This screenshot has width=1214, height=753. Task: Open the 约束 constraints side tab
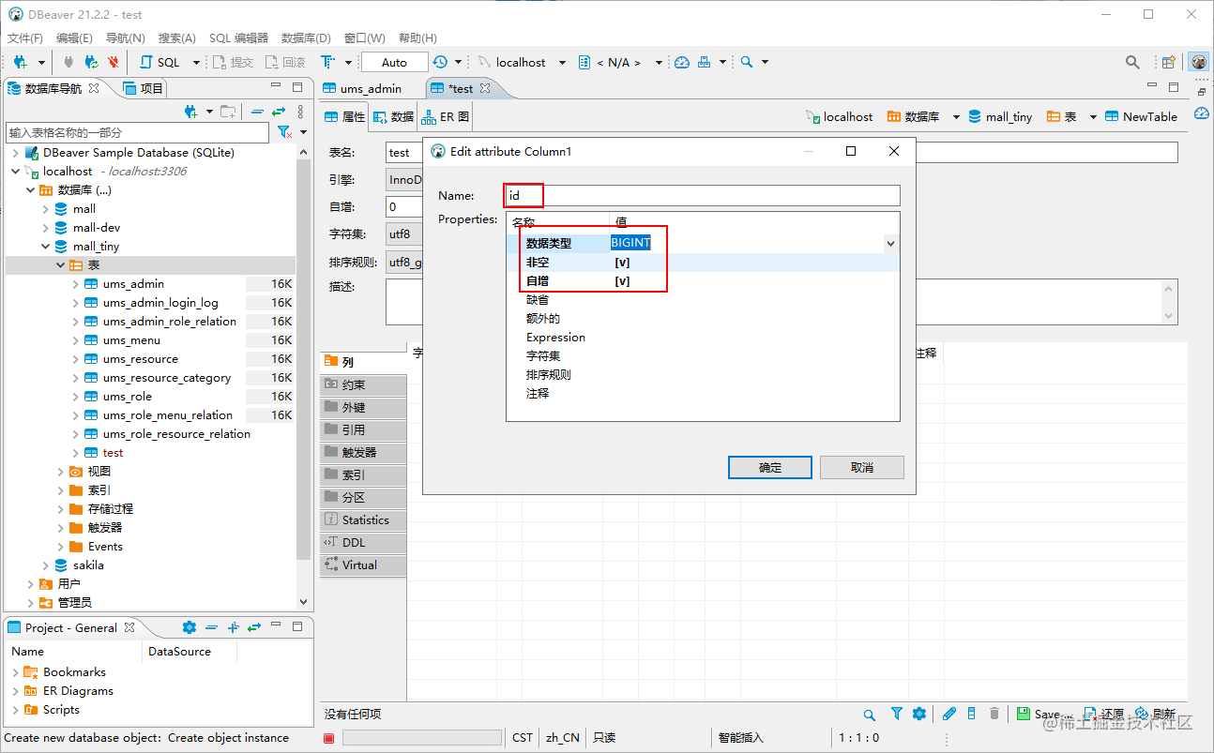click(363, 385)
